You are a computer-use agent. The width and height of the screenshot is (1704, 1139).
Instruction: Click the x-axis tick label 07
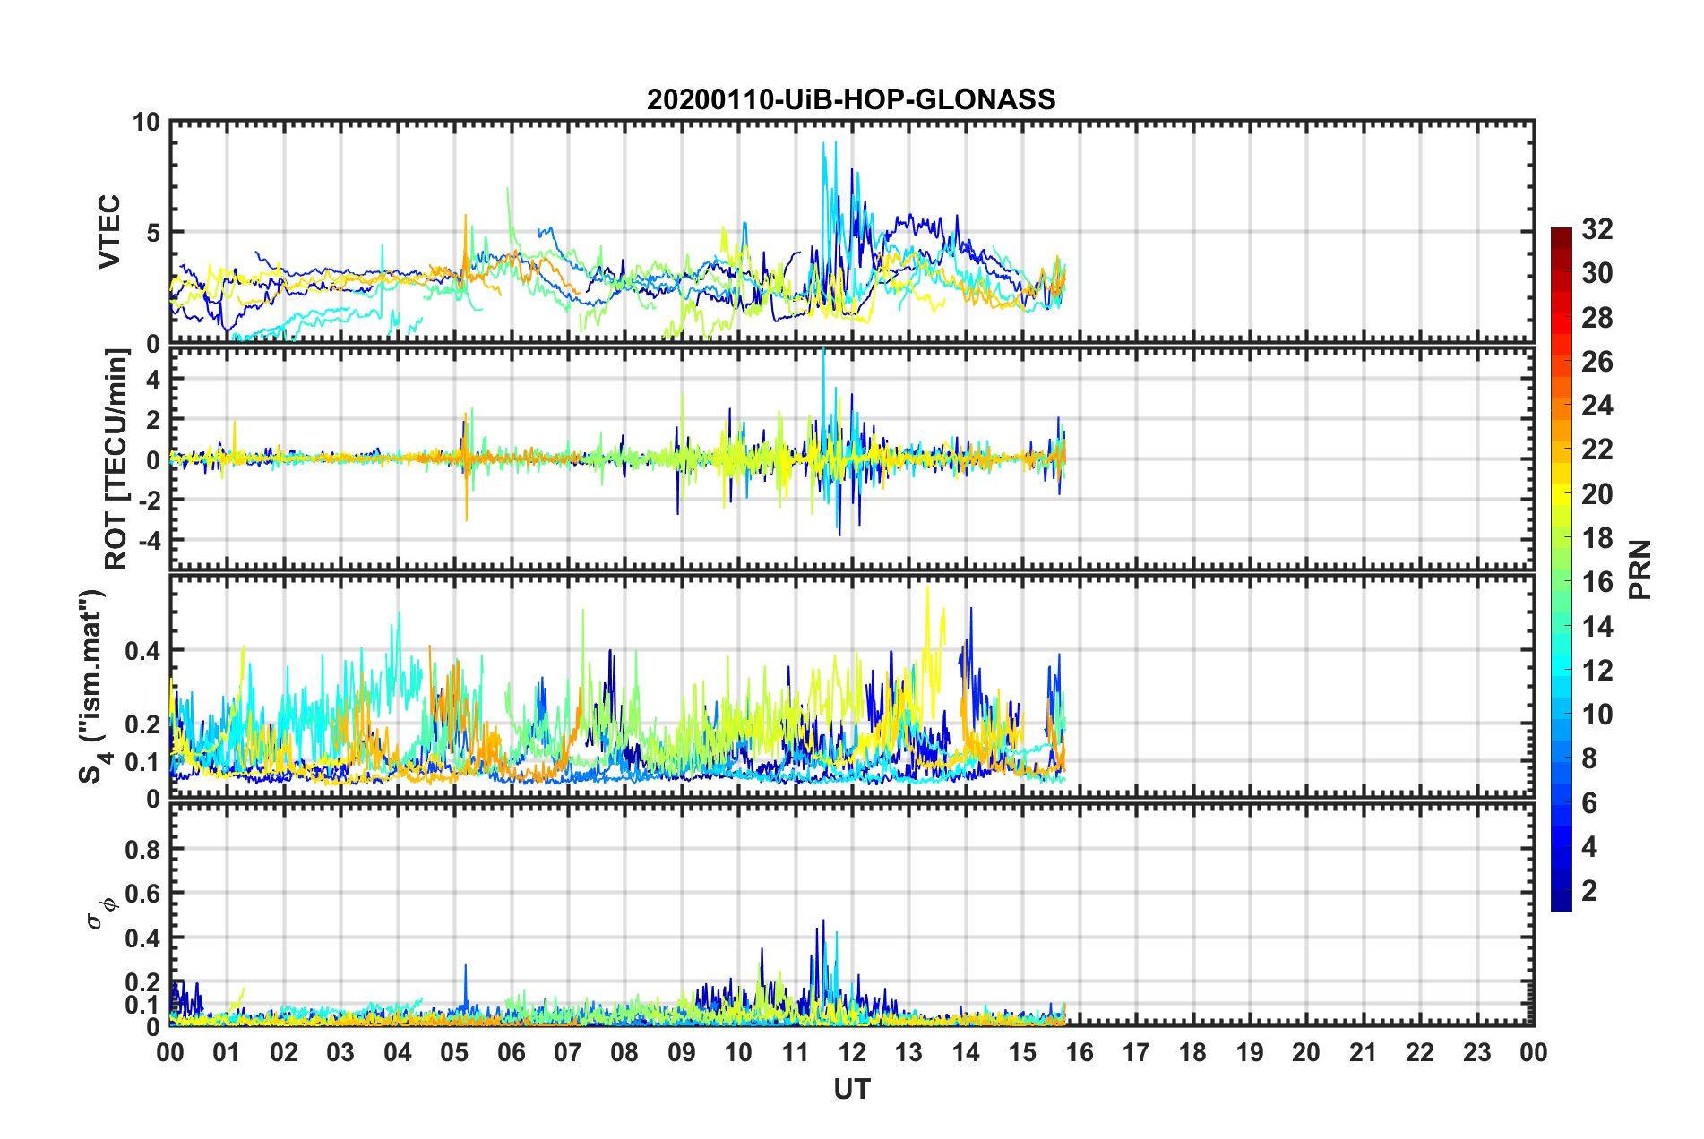[x=568, y=1052]
